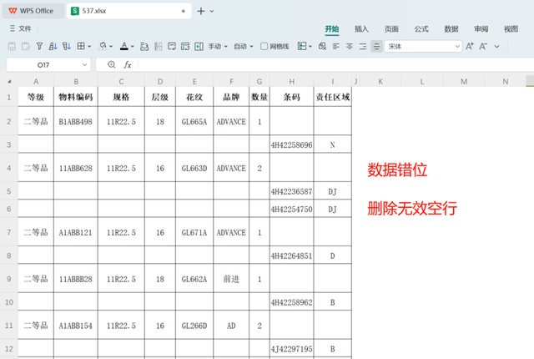The width and height of the screenshot is (534, 359).
Task: Click the barcode cell 4J42297195
Action: coord(291,349)
